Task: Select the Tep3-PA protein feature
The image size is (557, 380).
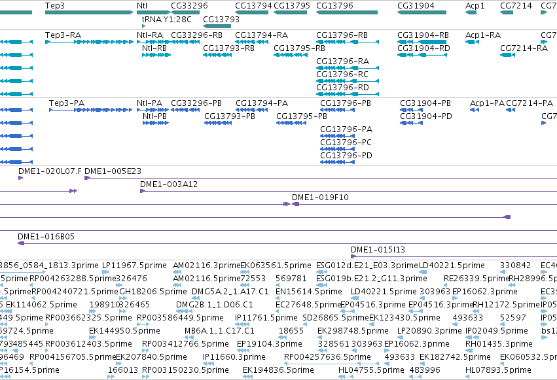Action: pos(90,110)
